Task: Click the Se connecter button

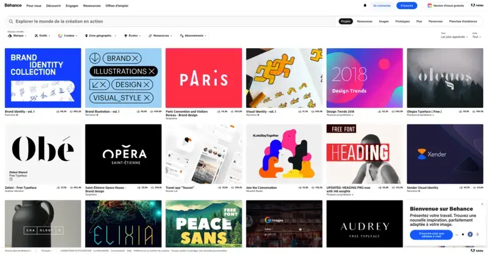Action: pos(382,5)
